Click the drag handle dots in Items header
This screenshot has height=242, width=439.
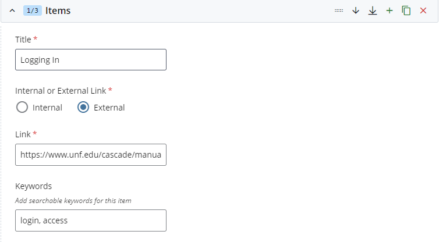(x=339, y=11)
